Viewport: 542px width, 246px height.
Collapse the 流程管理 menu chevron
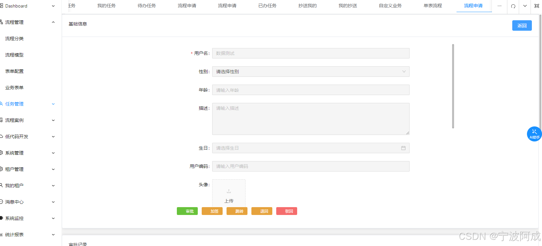(53, 22)
